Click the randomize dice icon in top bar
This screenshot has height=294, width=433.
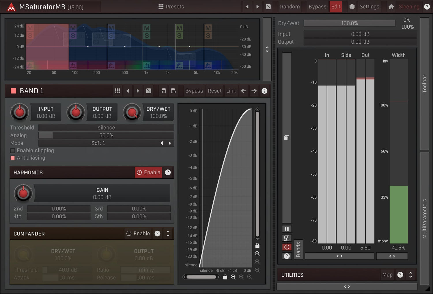pyautogui.click(x=268, y=7)
